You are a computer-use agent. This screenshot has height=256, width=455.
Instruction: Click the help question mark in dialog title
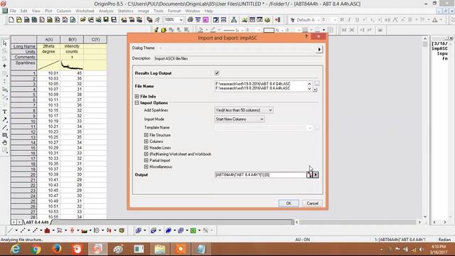306,36
